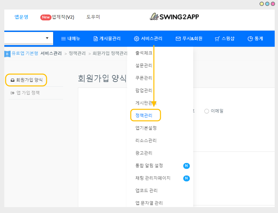Open 통합 알림 설정 menu entry
The width and height of the screenshot is (278, 213).
click(149, 166)
